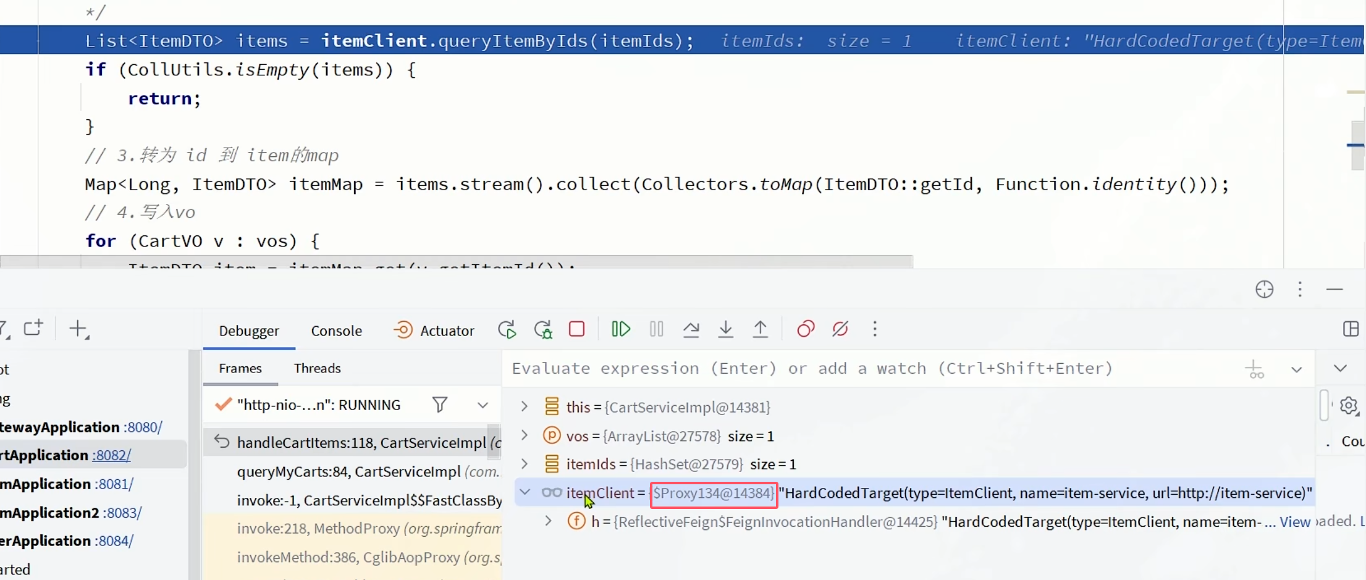This screenshot has width=1366, height=580.
Task: Click the Step Out icon
Action: click(760, 329)
